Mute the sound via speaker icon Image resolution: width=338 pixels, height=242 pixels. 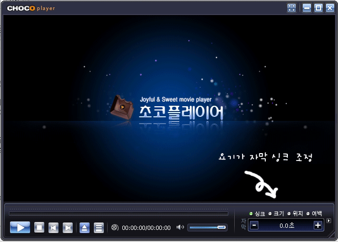(180, 227)
